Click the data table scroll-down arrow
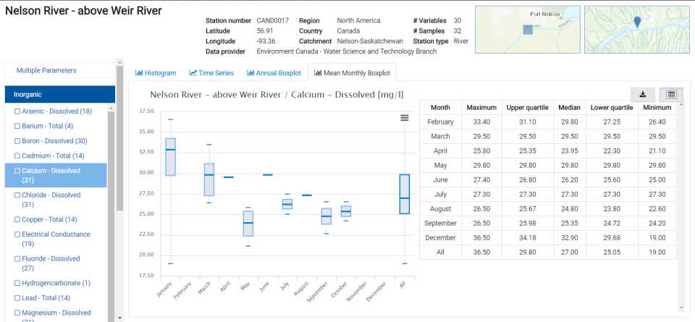 [x=681, y=308]
